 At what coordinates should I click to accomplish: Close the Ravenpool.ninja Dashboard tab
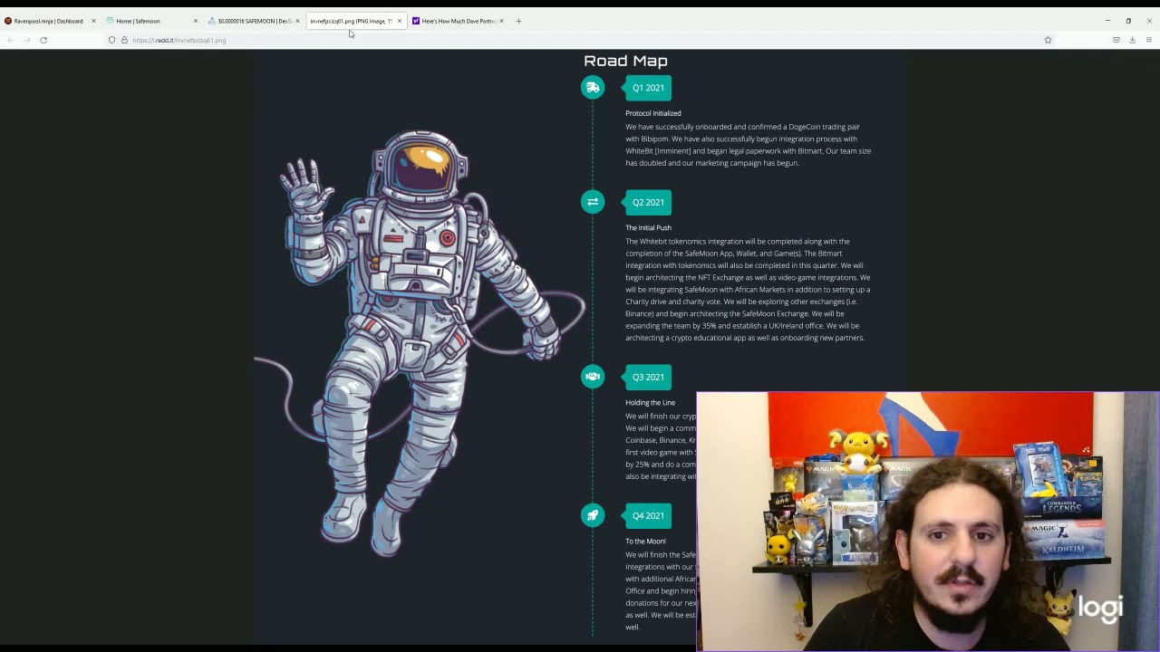click(x=93, y=21)
